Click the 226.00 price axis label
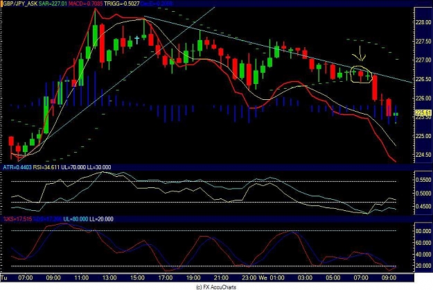This screenshot has width=433, height=290. coord(423,98)
